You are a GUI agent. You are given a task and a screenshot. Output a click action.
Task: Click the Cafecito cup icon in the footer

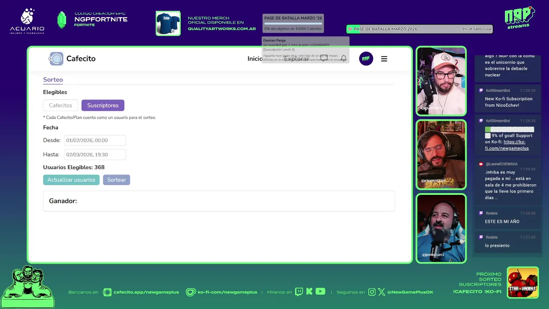point(107,292)
